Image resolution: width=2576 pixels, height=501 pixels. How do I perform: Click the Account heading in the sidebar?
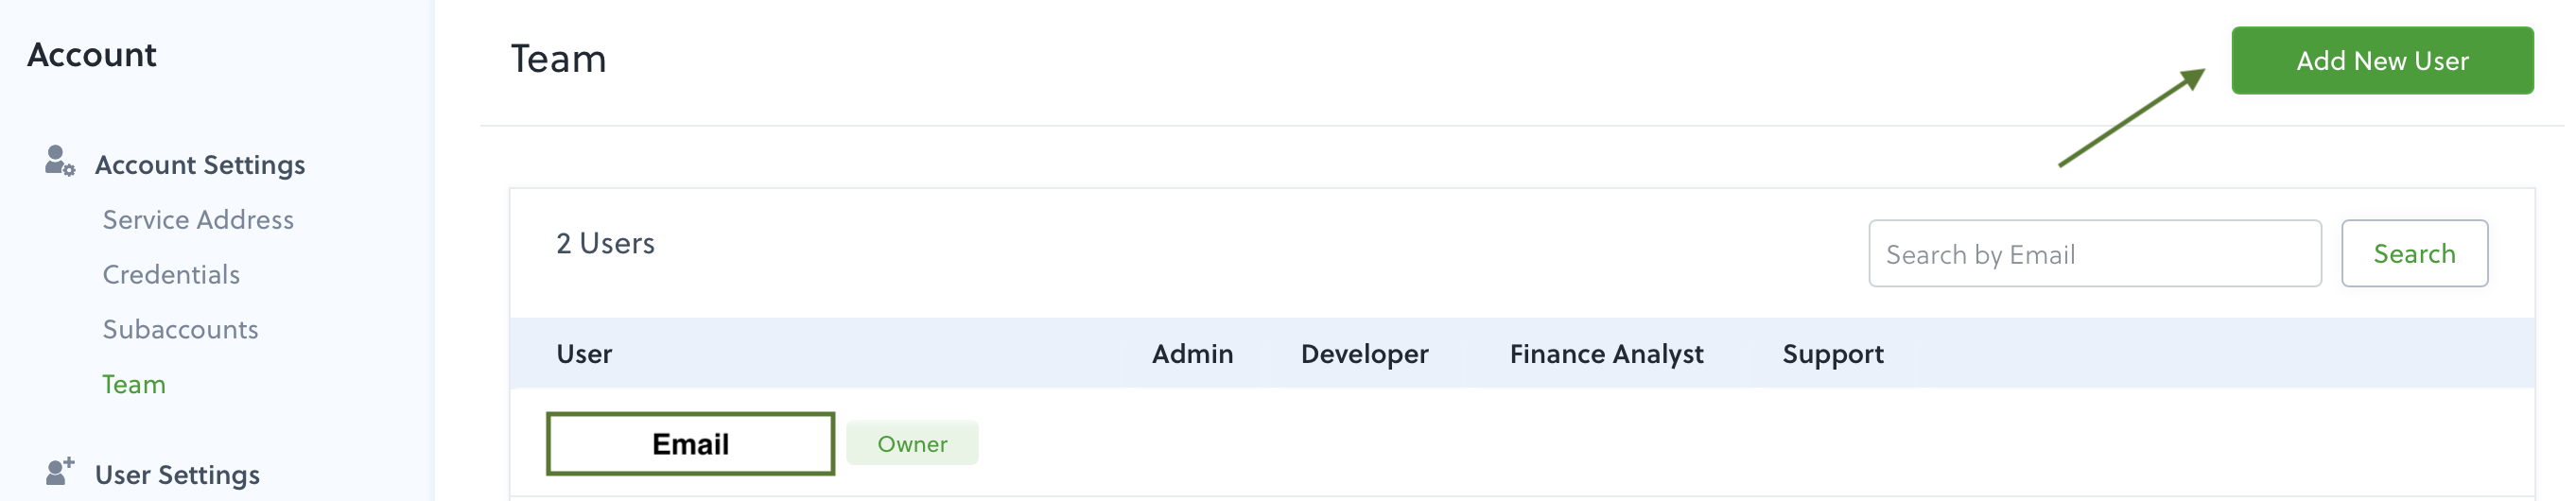tap(92, 55)
